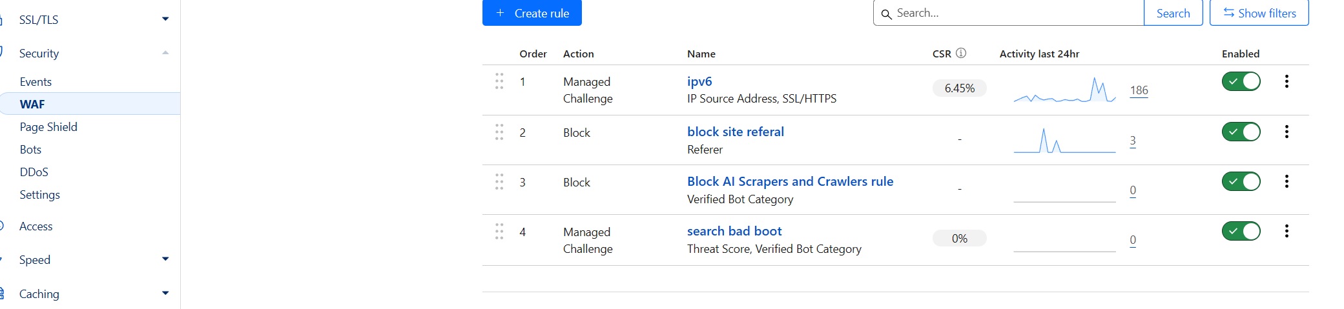Click drag handle of search bad boot rule
This screenshot has height=309, width=1344.
click(499, 232)
